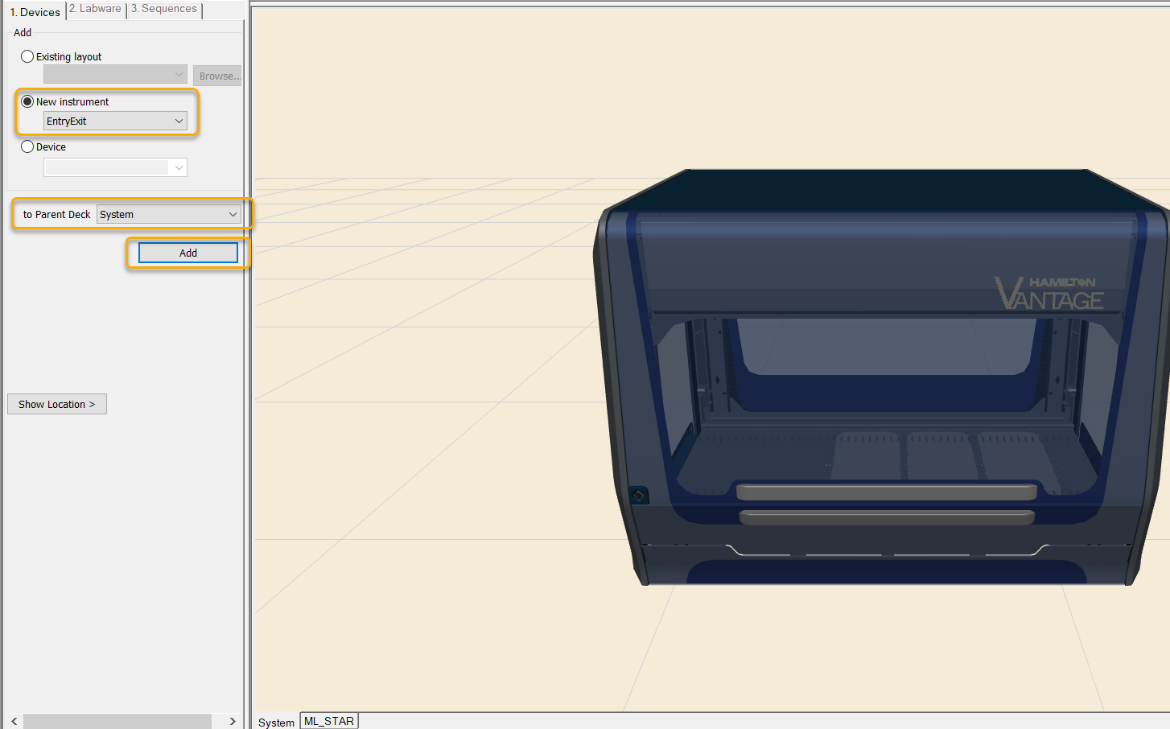Open the Parent Deck System dropdown

point(169,214)
